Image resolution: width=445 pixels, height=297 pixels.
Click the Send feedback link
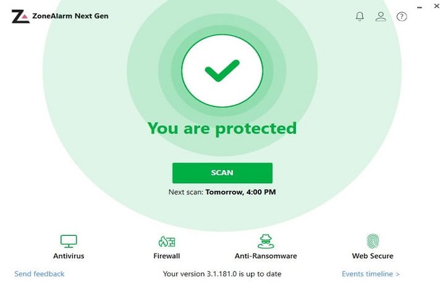pos(39,273)
